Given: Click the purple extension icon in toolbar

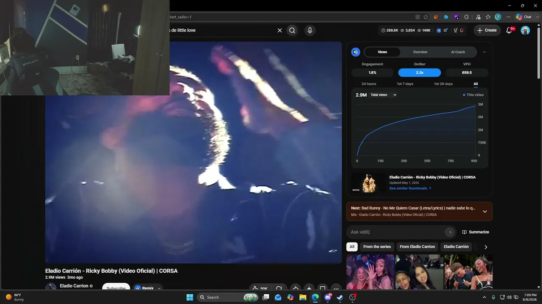Looking at the screenshot, I should 456,17.
